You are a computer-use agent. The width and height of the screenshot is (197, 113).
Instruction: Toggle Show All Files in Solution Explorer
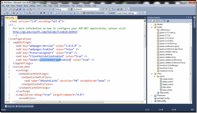[x=153, y=21]
